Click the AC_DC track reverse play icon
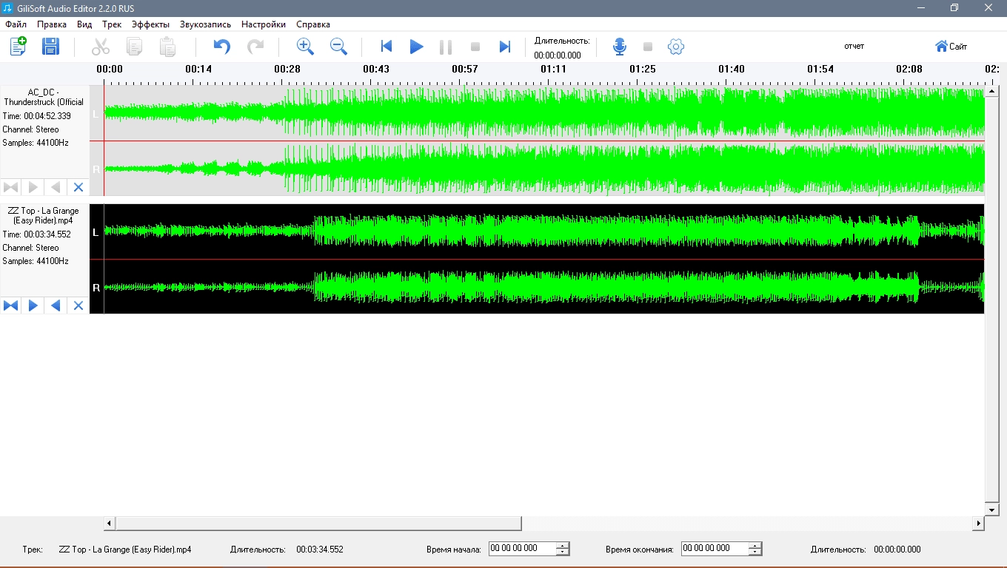Image resolution: width=1007 pixels, height=568 pixels. click(56, 187)
